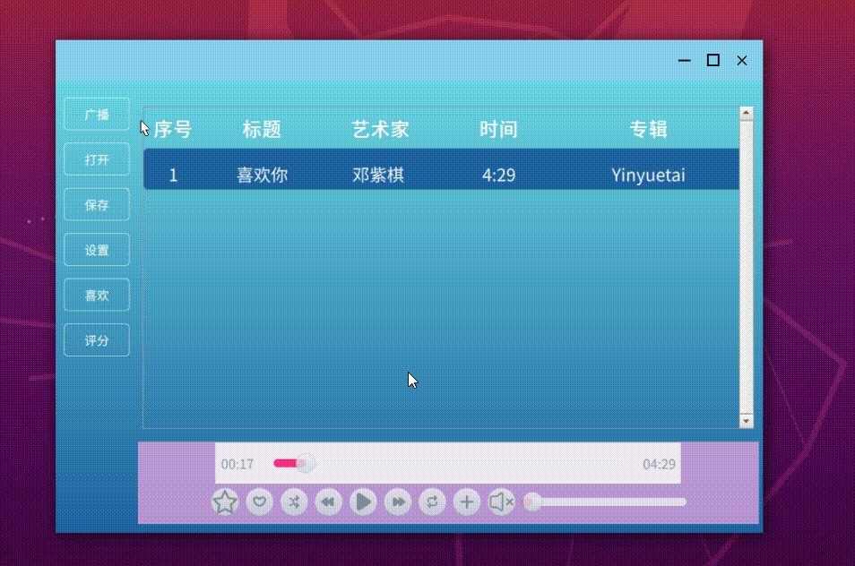Open the 评分 rating section
Viewport: 855px width, 566px height.
tap(97, 340)
